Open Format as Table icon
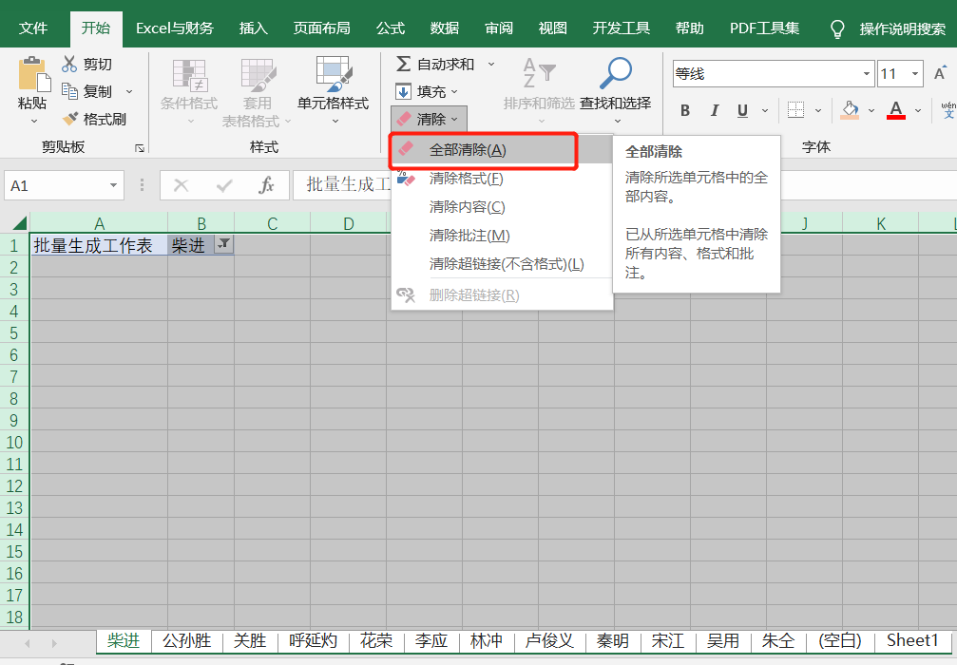Screen dimensions: 957x665 [x=258, y=75]
